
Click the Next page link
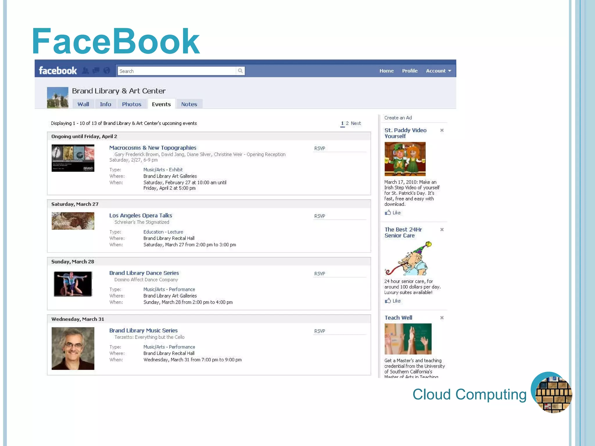[356, 123]
